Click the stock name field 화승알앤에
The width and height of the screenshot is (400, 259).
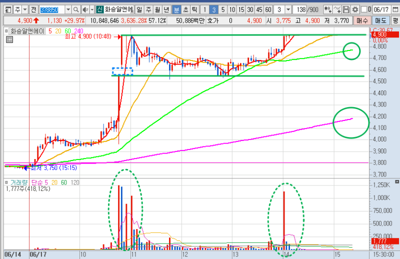point(119,9)
